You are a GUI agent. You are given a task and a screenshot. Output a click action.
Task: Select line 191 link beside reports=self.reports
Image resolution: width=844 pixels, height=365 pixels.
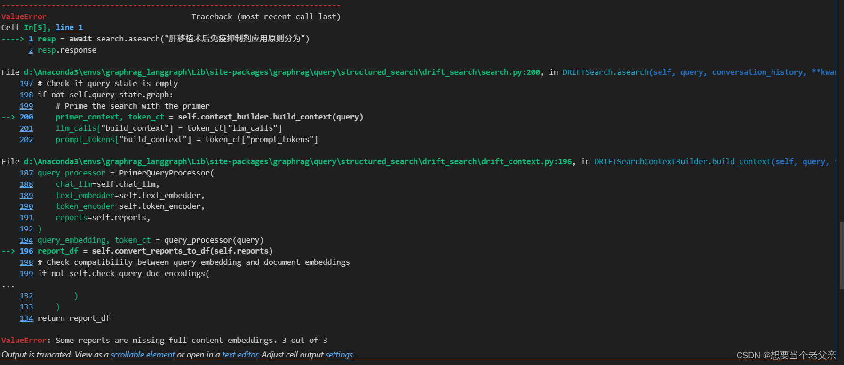click(26, 218)
